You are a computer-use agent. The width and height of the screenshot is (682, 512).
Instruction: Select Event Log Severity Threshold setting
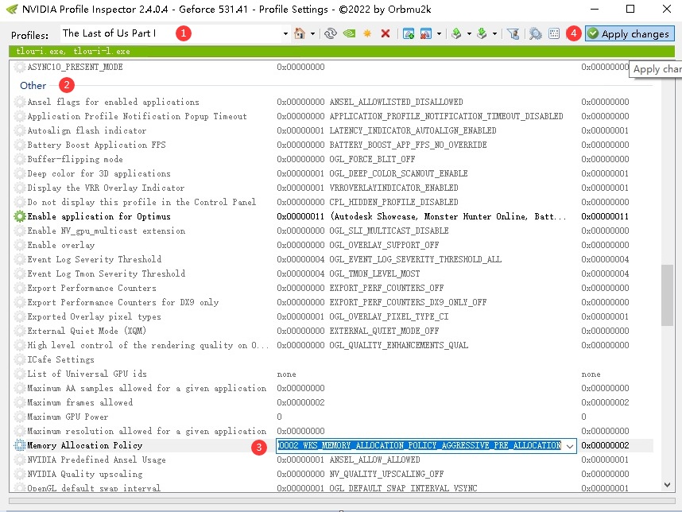[333, 259]
